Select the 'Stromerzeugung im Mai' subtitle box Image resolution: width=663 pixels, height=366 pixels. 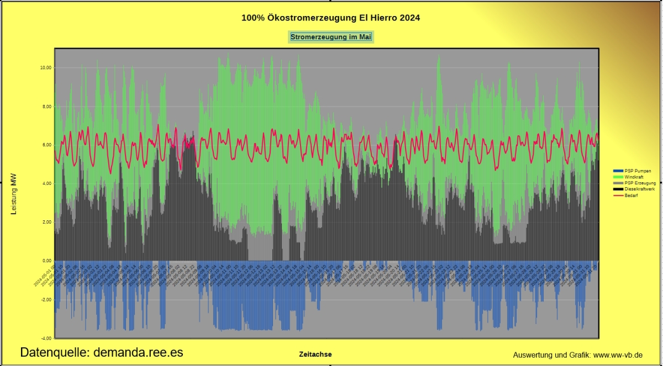coord(331,37)
